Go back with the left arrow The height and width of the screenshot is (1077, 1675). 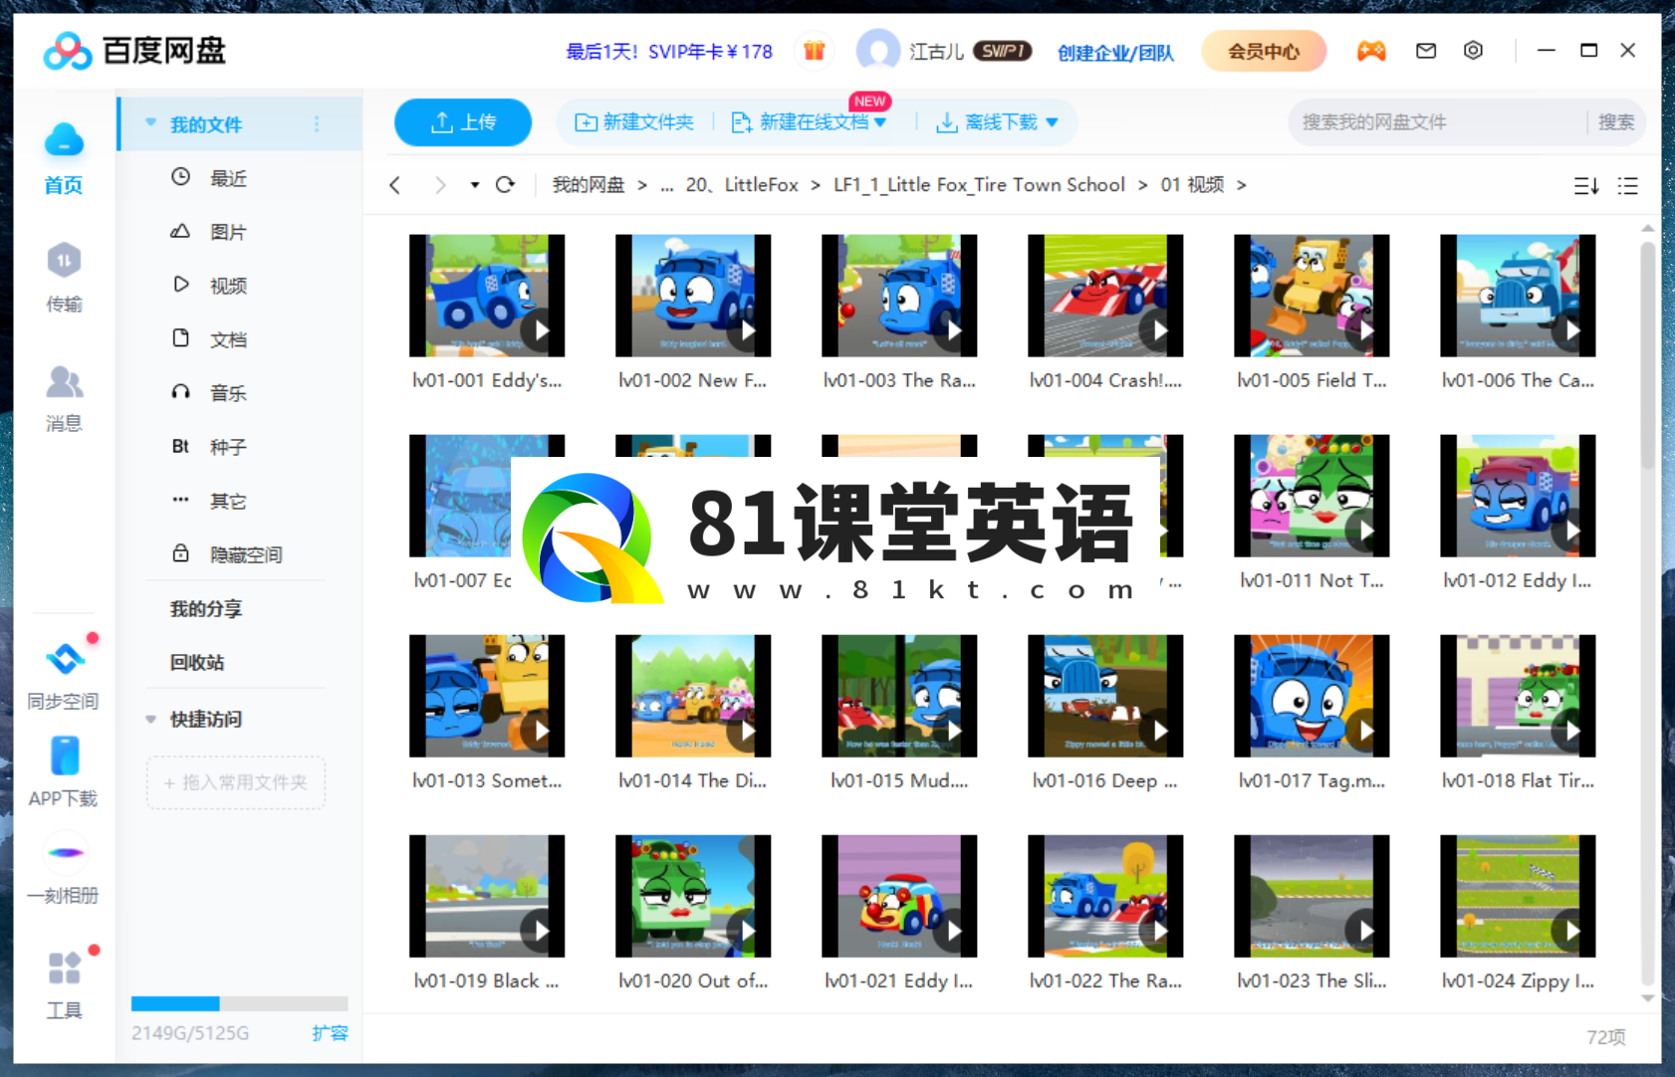tap(395, 185)
